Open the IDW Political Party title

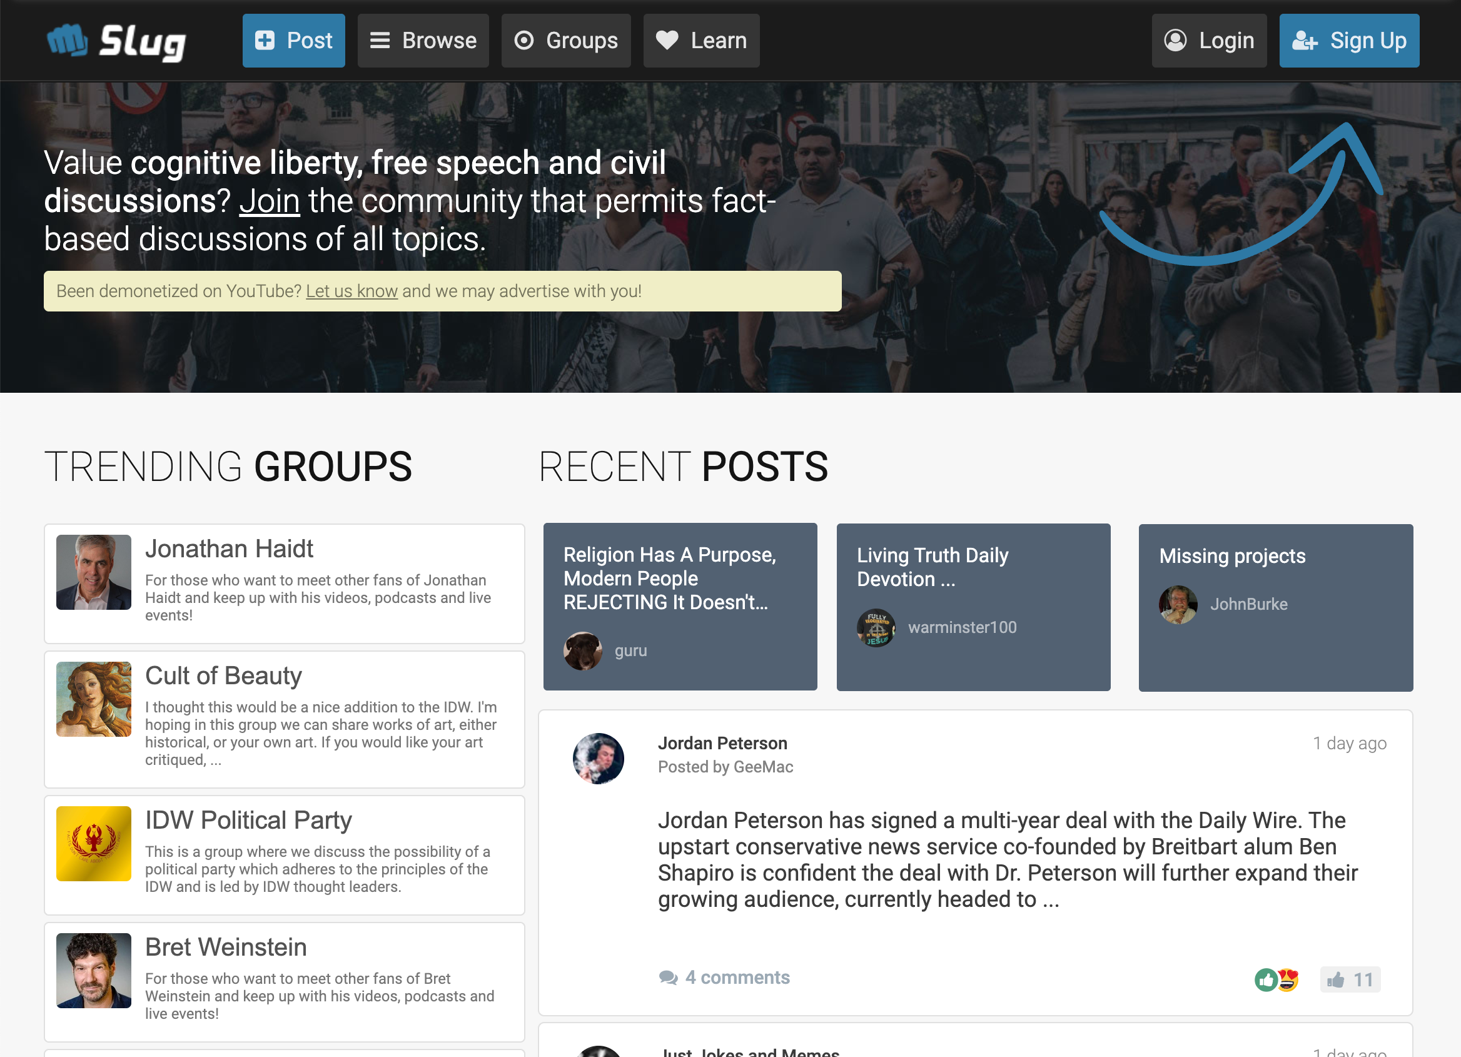[249, 821]
